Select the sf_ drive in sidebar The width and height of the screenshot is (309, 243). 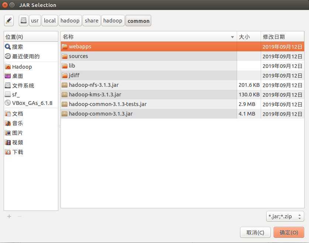(x=31, y=95)
